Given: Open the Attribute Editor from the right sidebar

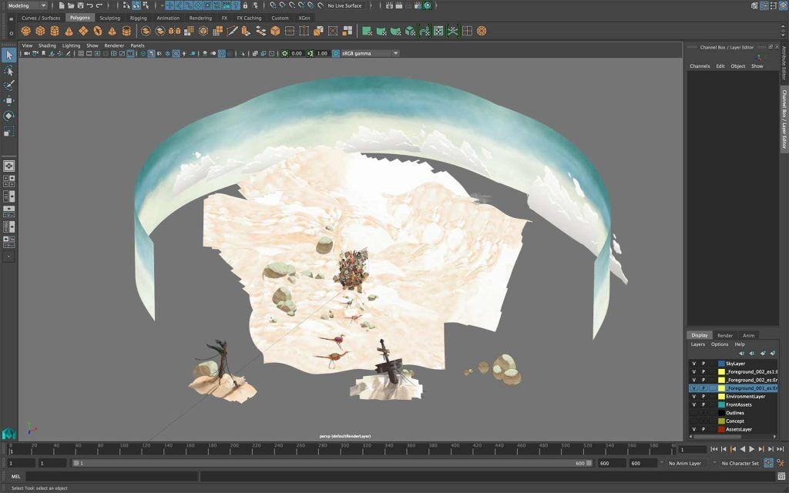Looking at the screenshot, I should click(784, 60).
